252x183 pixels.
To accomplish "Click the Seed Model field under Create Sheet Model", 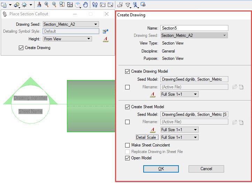I will (194, 114).
